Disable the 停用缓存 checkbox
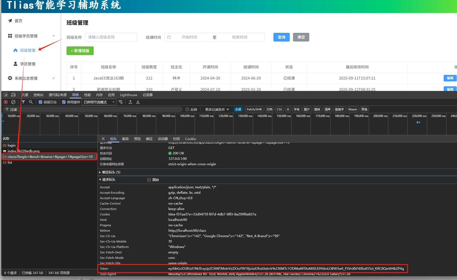 click(x=63, y=102)
